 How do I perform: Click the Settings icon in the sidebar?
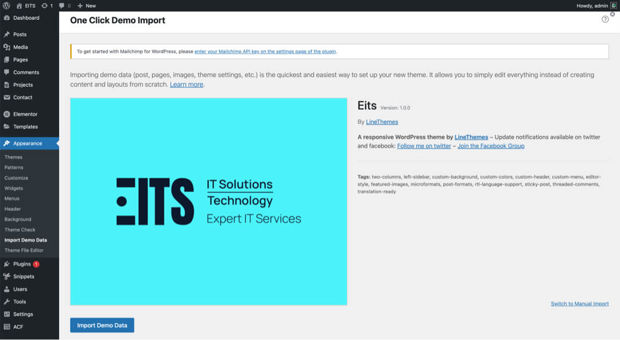point(7,315)
